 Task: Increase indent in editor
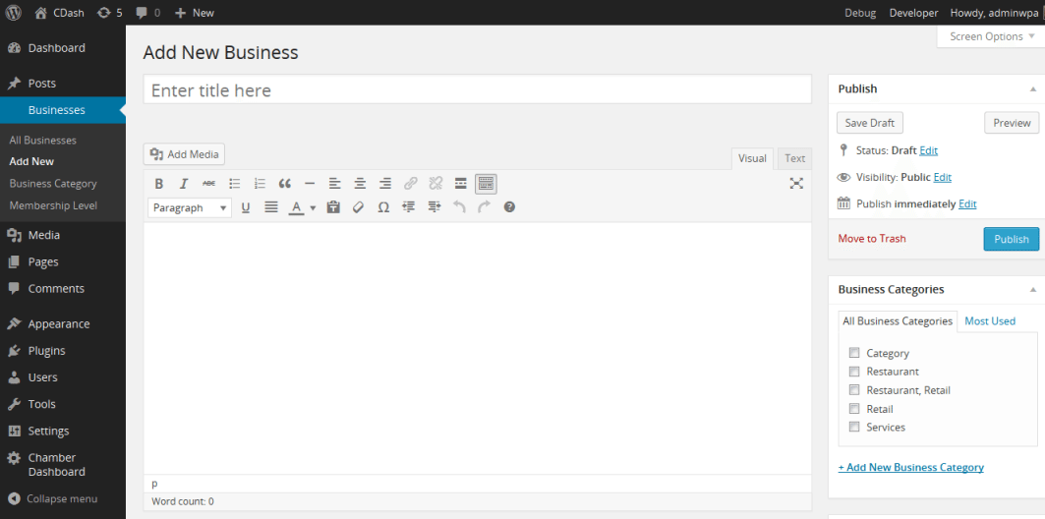pos(435,207)
